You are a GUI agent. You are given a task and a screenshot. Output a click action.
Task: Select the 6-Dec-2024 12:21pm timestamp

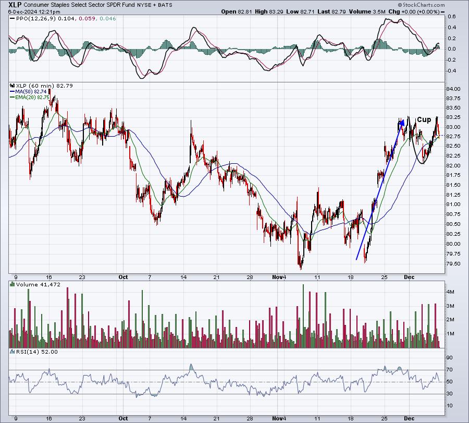click(x=34, y=12)
